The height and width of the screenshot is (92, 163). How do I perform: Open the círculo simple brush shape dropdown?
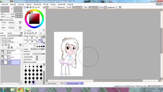pyautogui.click(x=37, y=57)
